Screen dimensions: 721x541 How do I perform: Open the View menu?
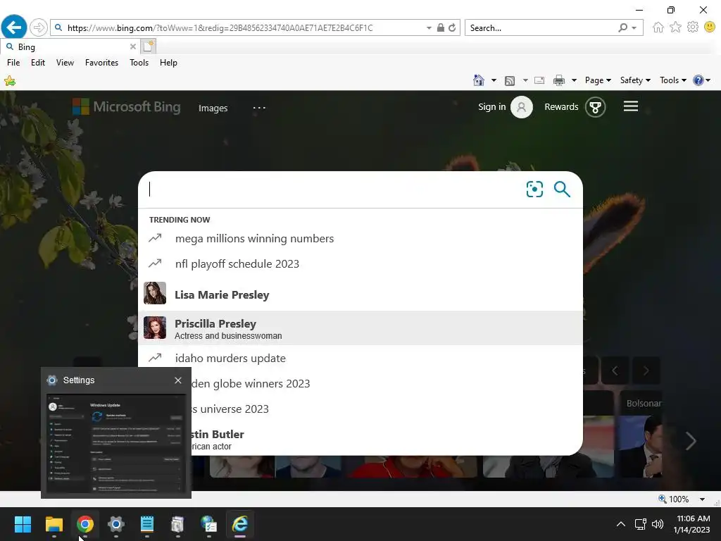click(65, 63)
